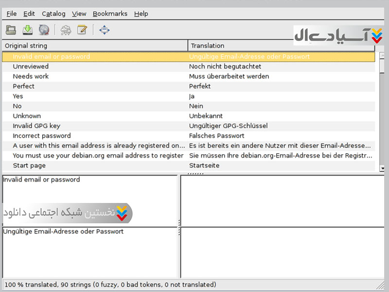
Task: Open the Help menu
Action: (141, 14)
